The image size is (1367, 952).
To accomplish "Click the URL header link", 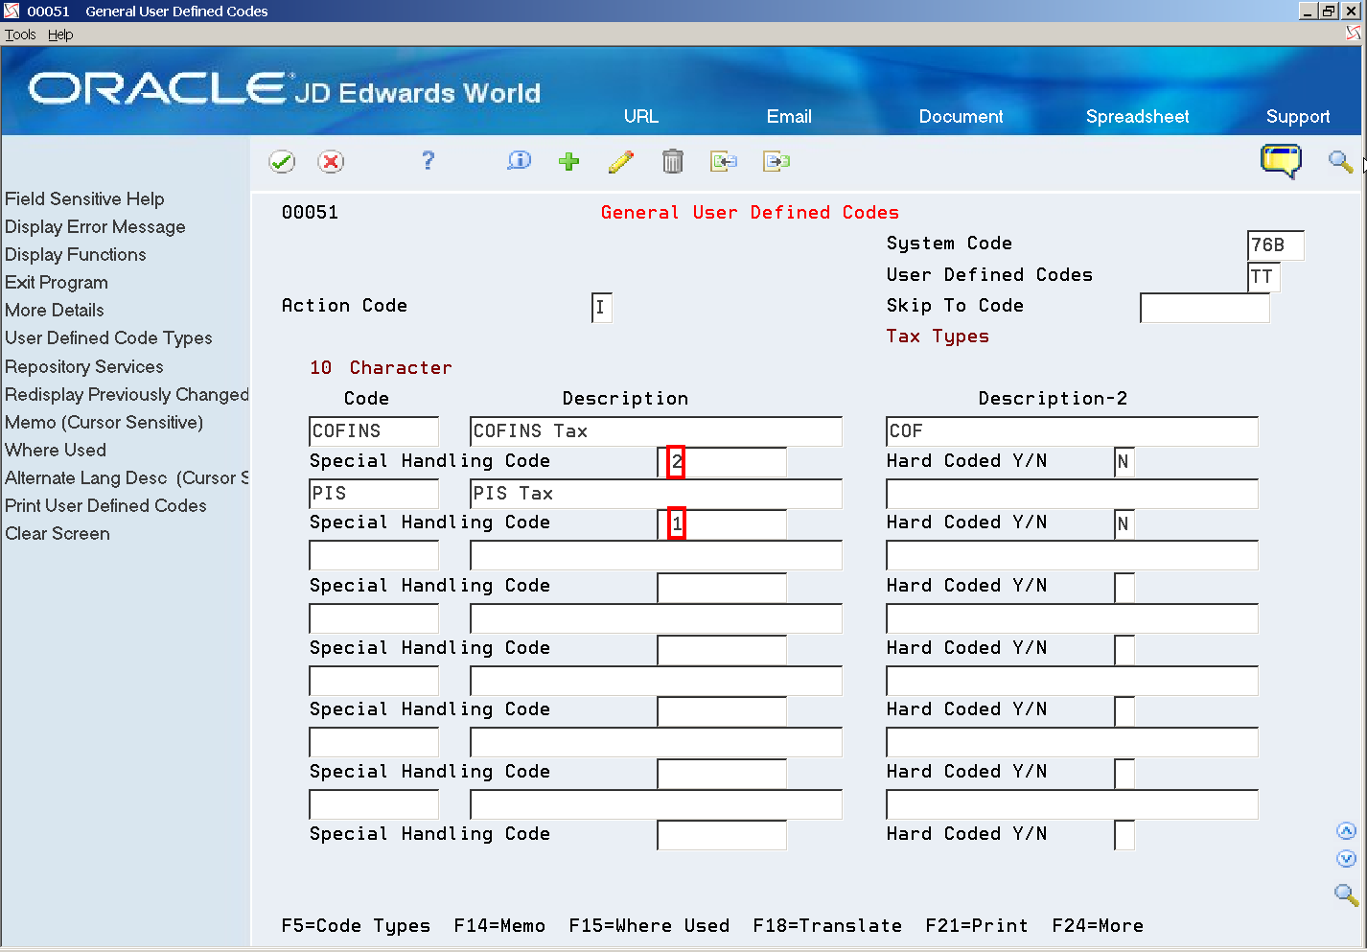I will coord(641,116).
